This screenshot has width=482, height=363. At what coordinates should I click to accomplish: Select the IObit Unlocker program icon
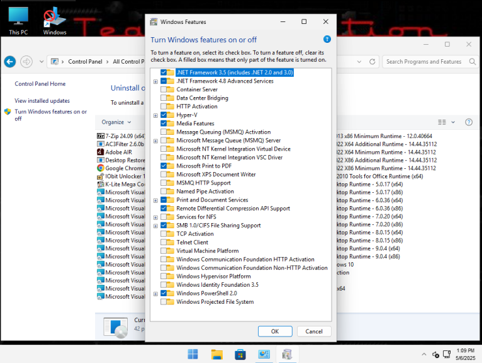pos(101,176)
